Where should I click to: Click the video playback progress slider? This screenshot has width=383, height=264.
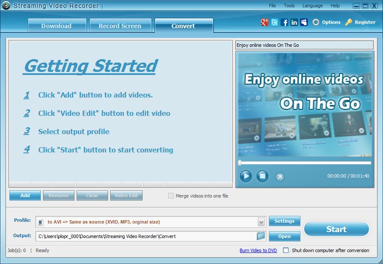304,163
